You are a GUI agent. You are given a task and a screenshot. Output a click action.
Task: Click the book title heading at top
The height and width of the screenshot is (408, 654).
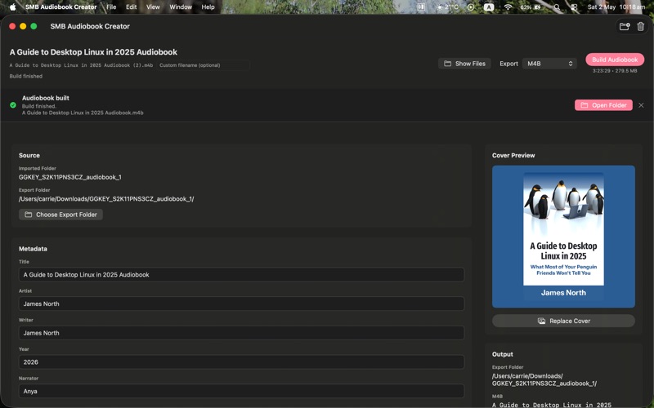tap(93, 52)
